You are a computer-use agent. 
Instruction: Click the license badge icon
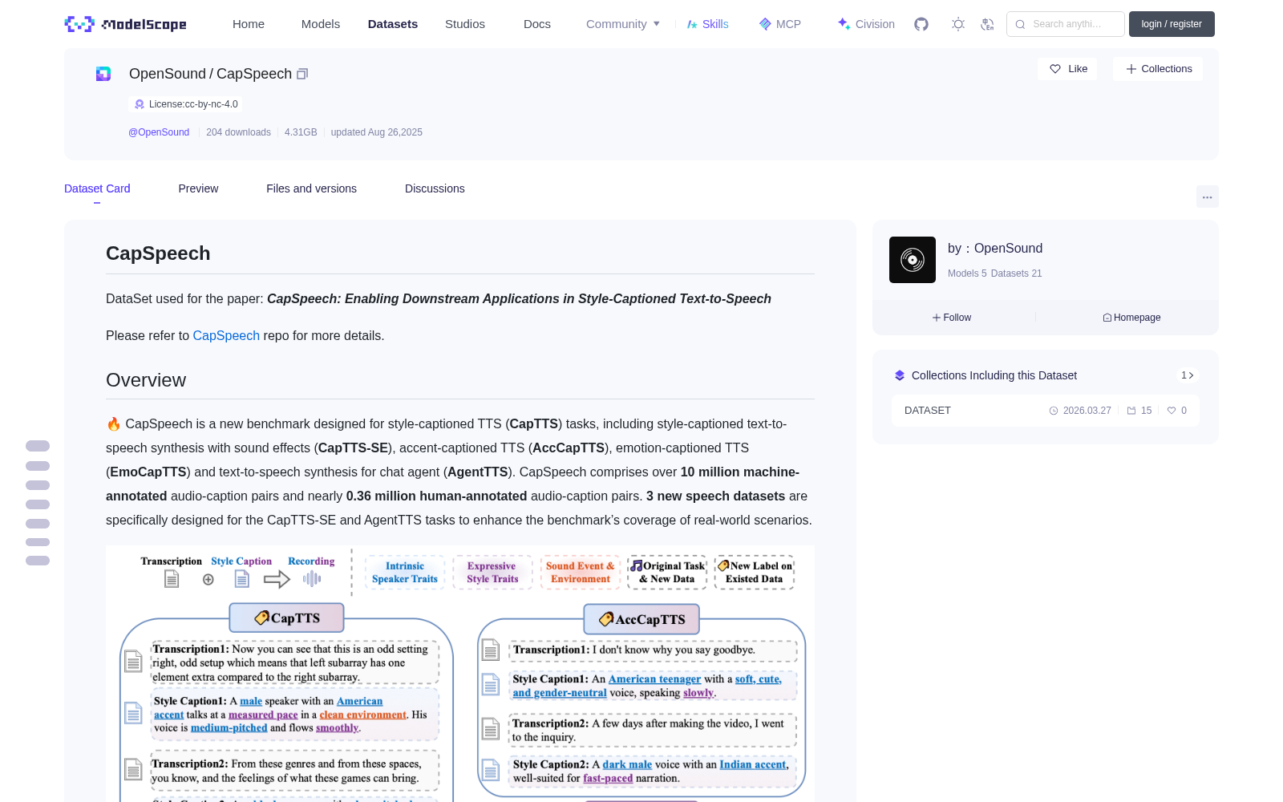[x=140, y=104]
